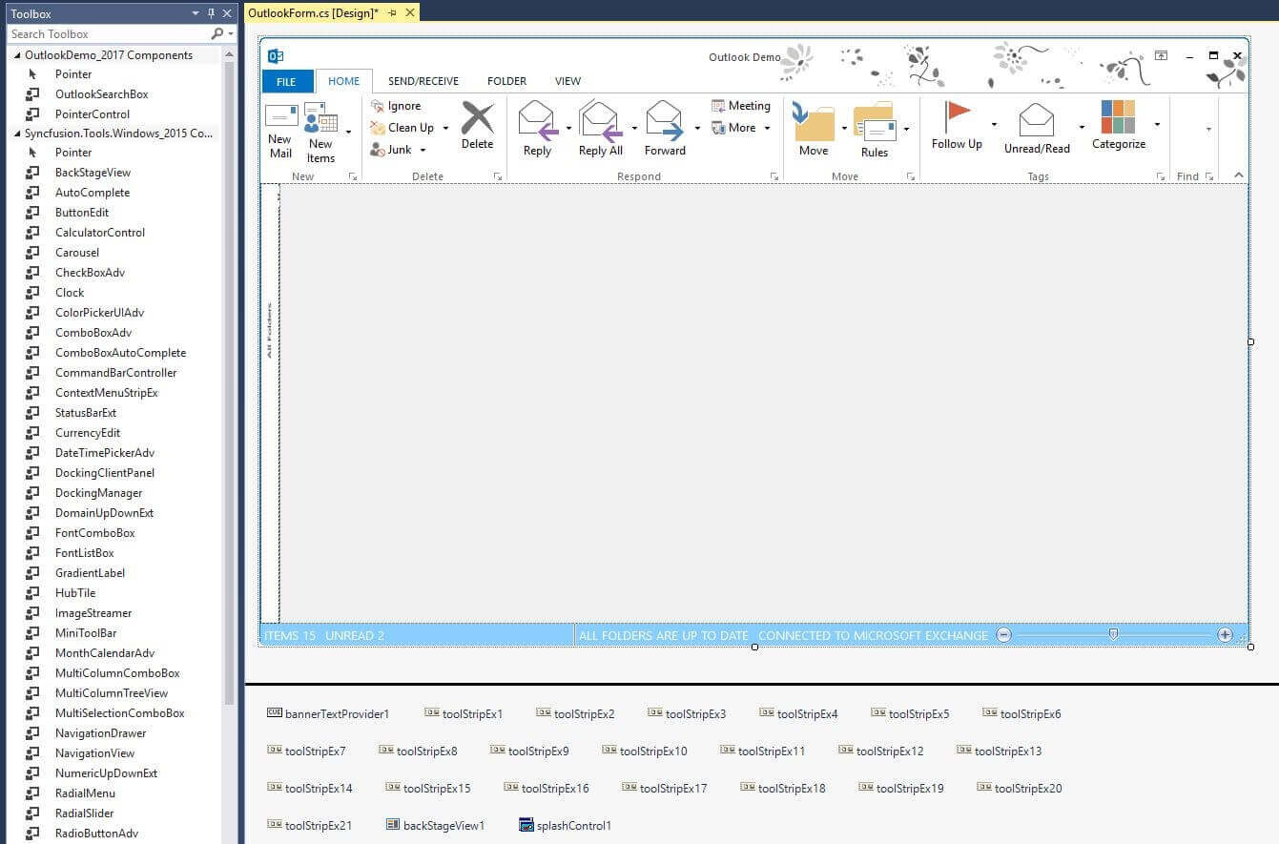This screenshot has width=1279, height=844.
Task: Select ColorPickerUIAdv in the Toolbox
Action: 100,313
